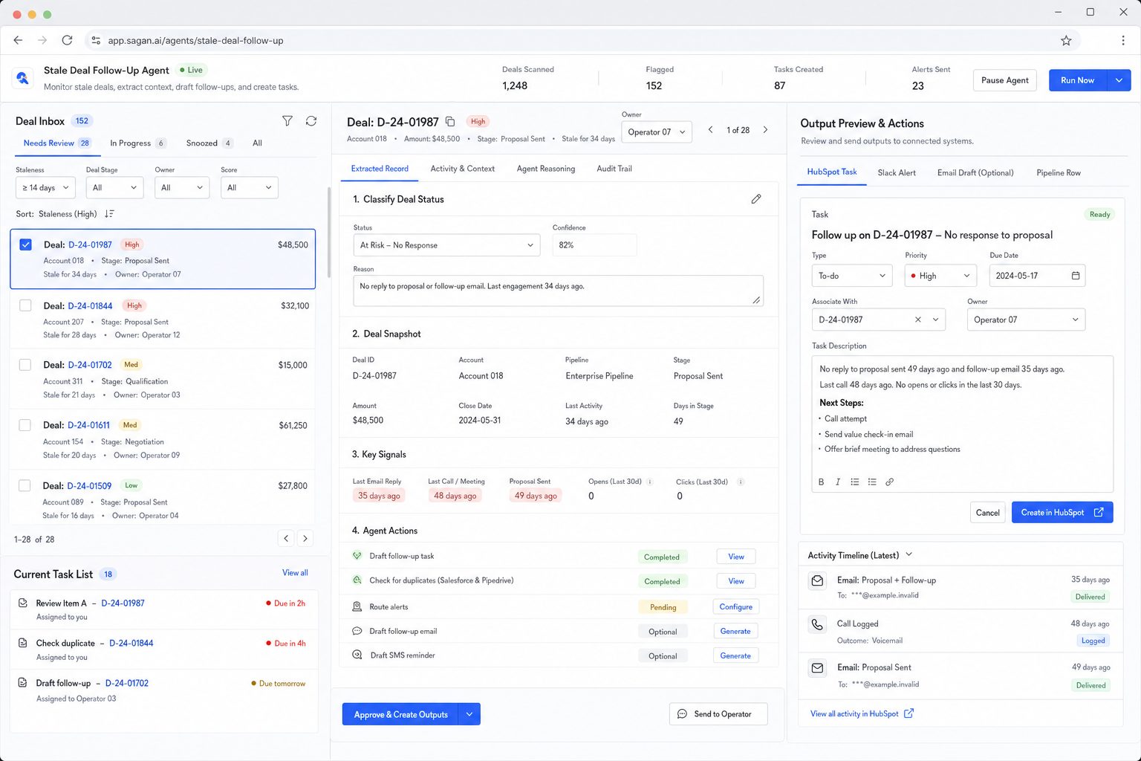
Task: Check deal D-24-01611 checkbox
Action: (x=25, y=425)
